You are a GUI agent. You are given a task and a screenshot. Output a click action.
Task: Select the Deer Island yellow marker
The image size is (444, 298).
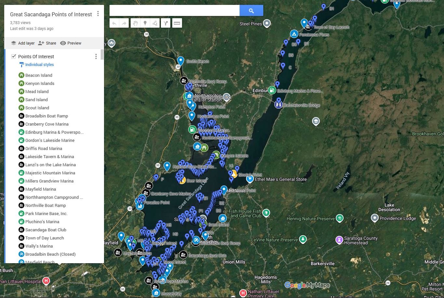[182, 180]
